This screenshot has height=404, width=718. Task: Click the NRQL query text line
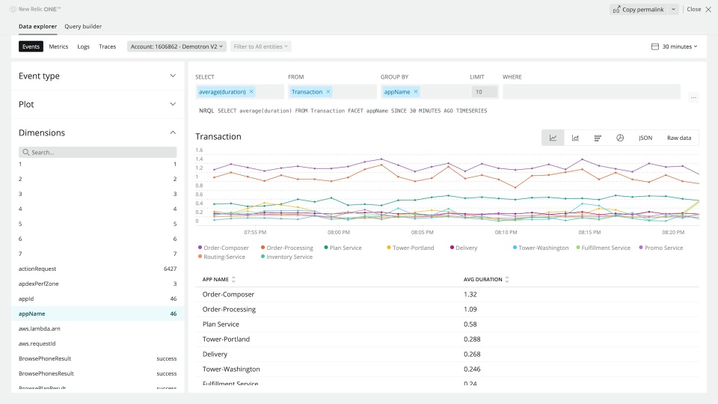[343, 111]
